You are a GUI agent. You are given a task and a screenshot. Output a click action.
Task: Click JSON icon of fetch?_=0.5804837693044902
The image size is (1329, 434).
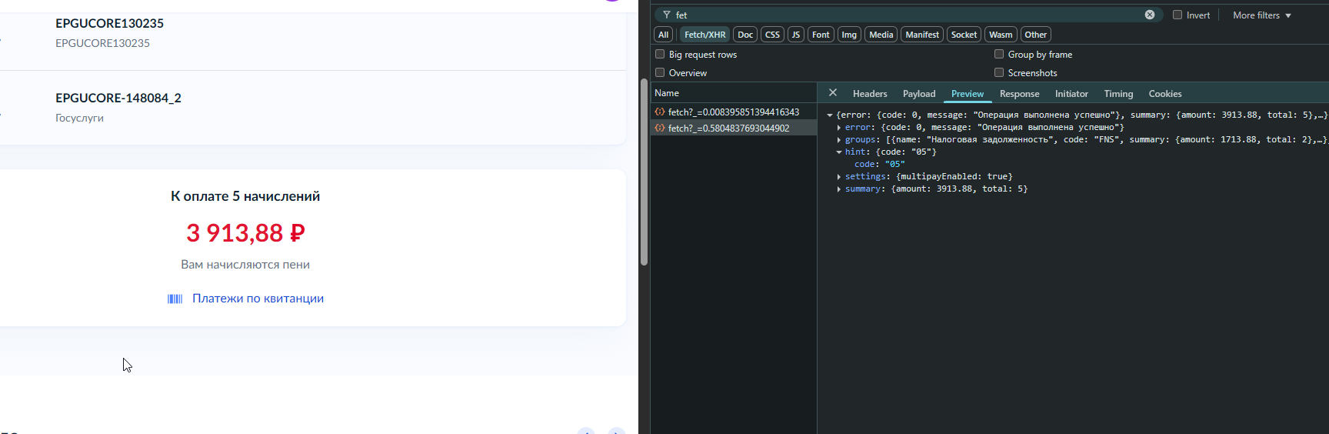(660, 128)
